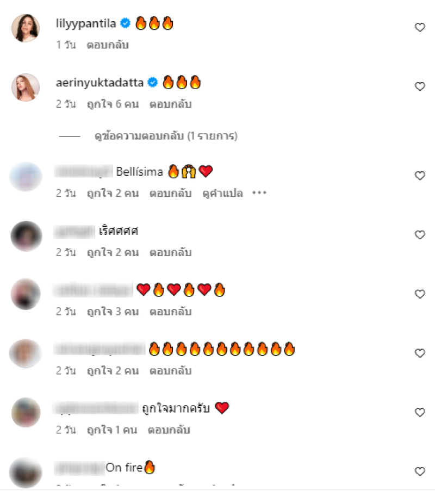Reply to the ถูกใจมากครับ comment
This screenshot has width=435, height=491.
pyautogui.click(x=169, y=430)
